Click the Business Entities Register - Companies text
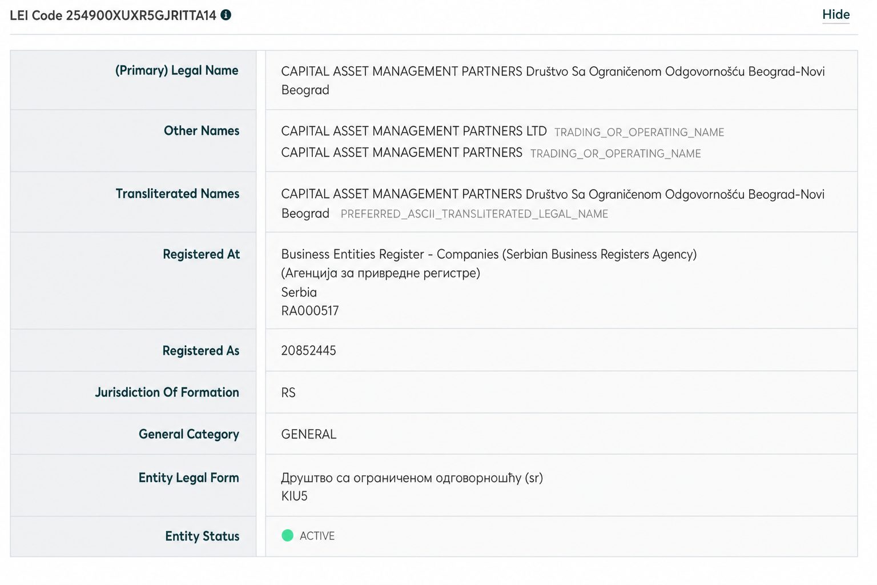The image size is (877, 585). click(x=390, y=254)
